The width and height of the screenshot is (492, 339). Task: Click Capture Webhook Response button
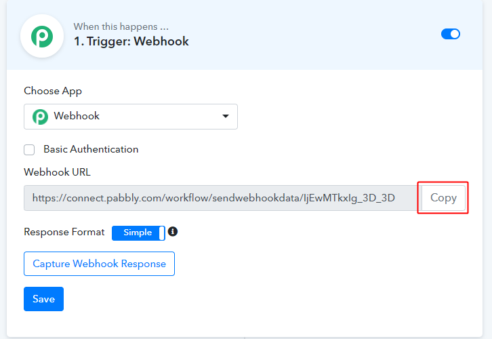point(99,264)
